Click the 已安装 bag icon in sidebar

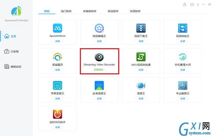7,51
